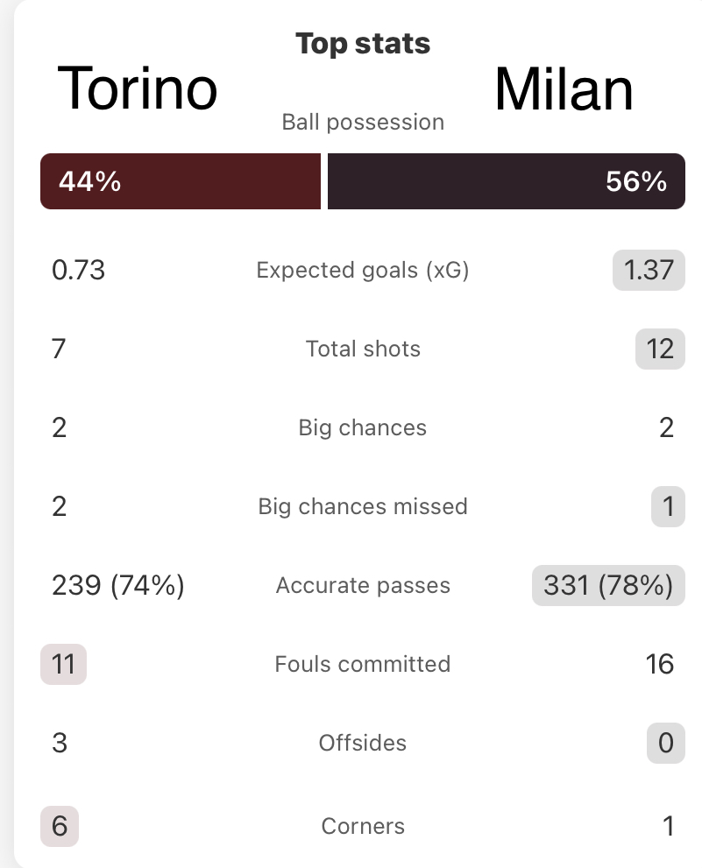Select the Big chances label

click(363, 428)
